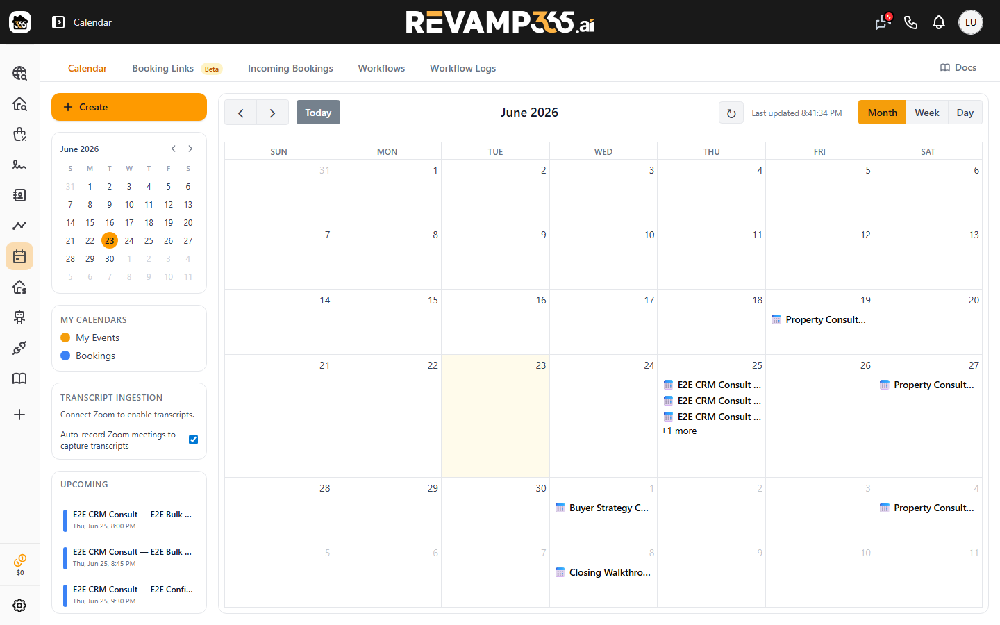Open the contacts book sidebar icon
This screenshot has height=625, width=1000.
point(19,195)
